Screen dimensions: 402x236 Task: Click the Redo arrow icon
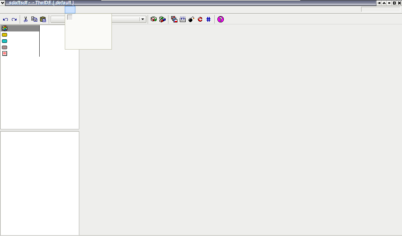tap(14, 19)
